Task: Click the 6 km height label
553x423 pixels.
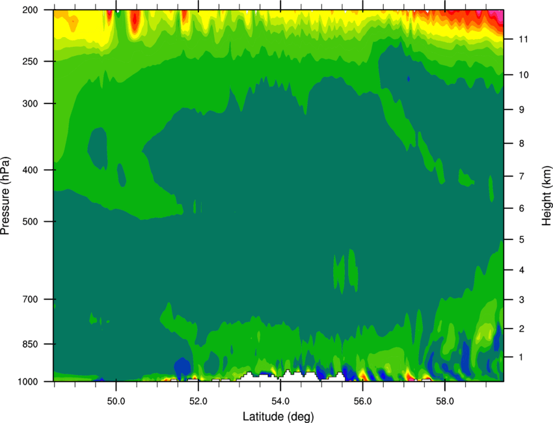Action: click(x=522, y=208)
